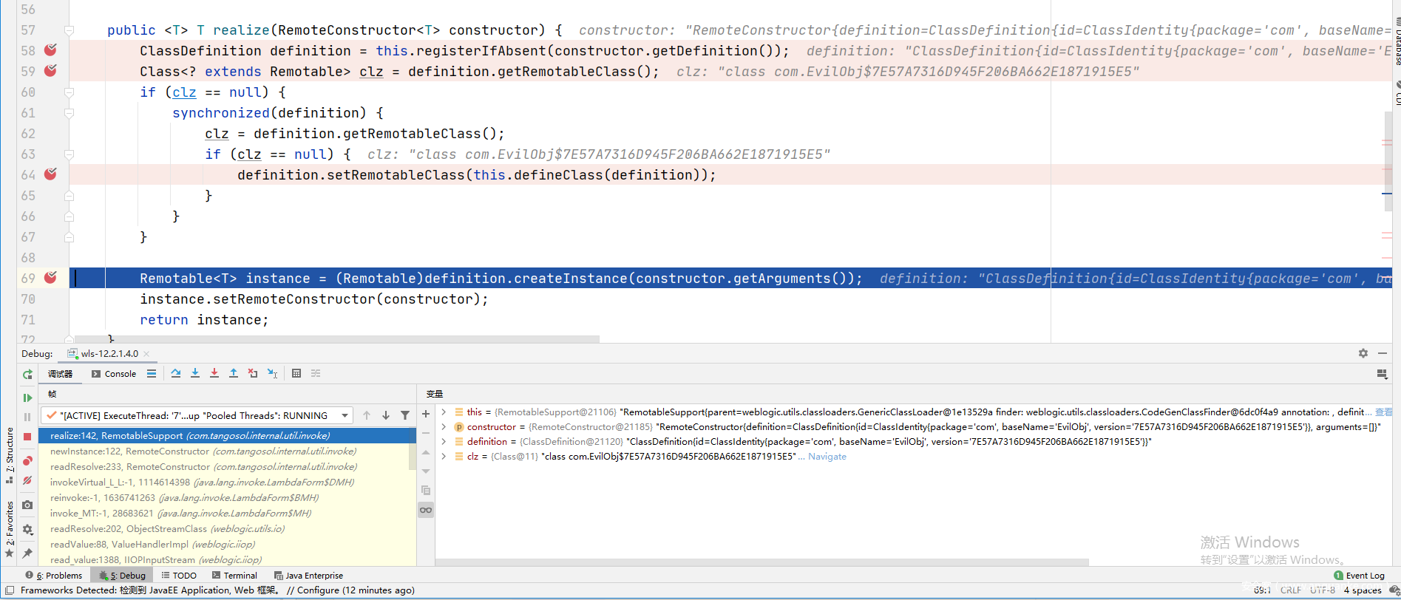
Task: Expand the 'constructor' variable node
Action: click(444, 427)
